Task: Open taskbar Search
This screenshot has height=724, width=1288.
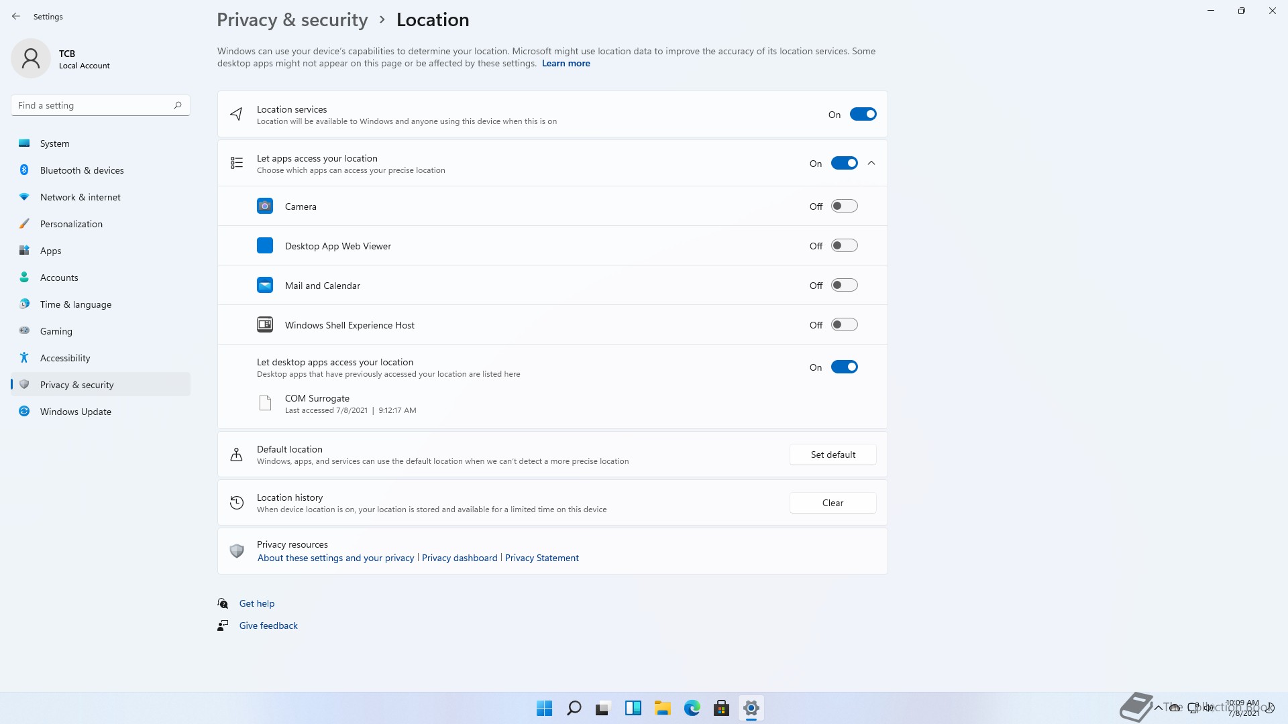Action: coord(574,708)
